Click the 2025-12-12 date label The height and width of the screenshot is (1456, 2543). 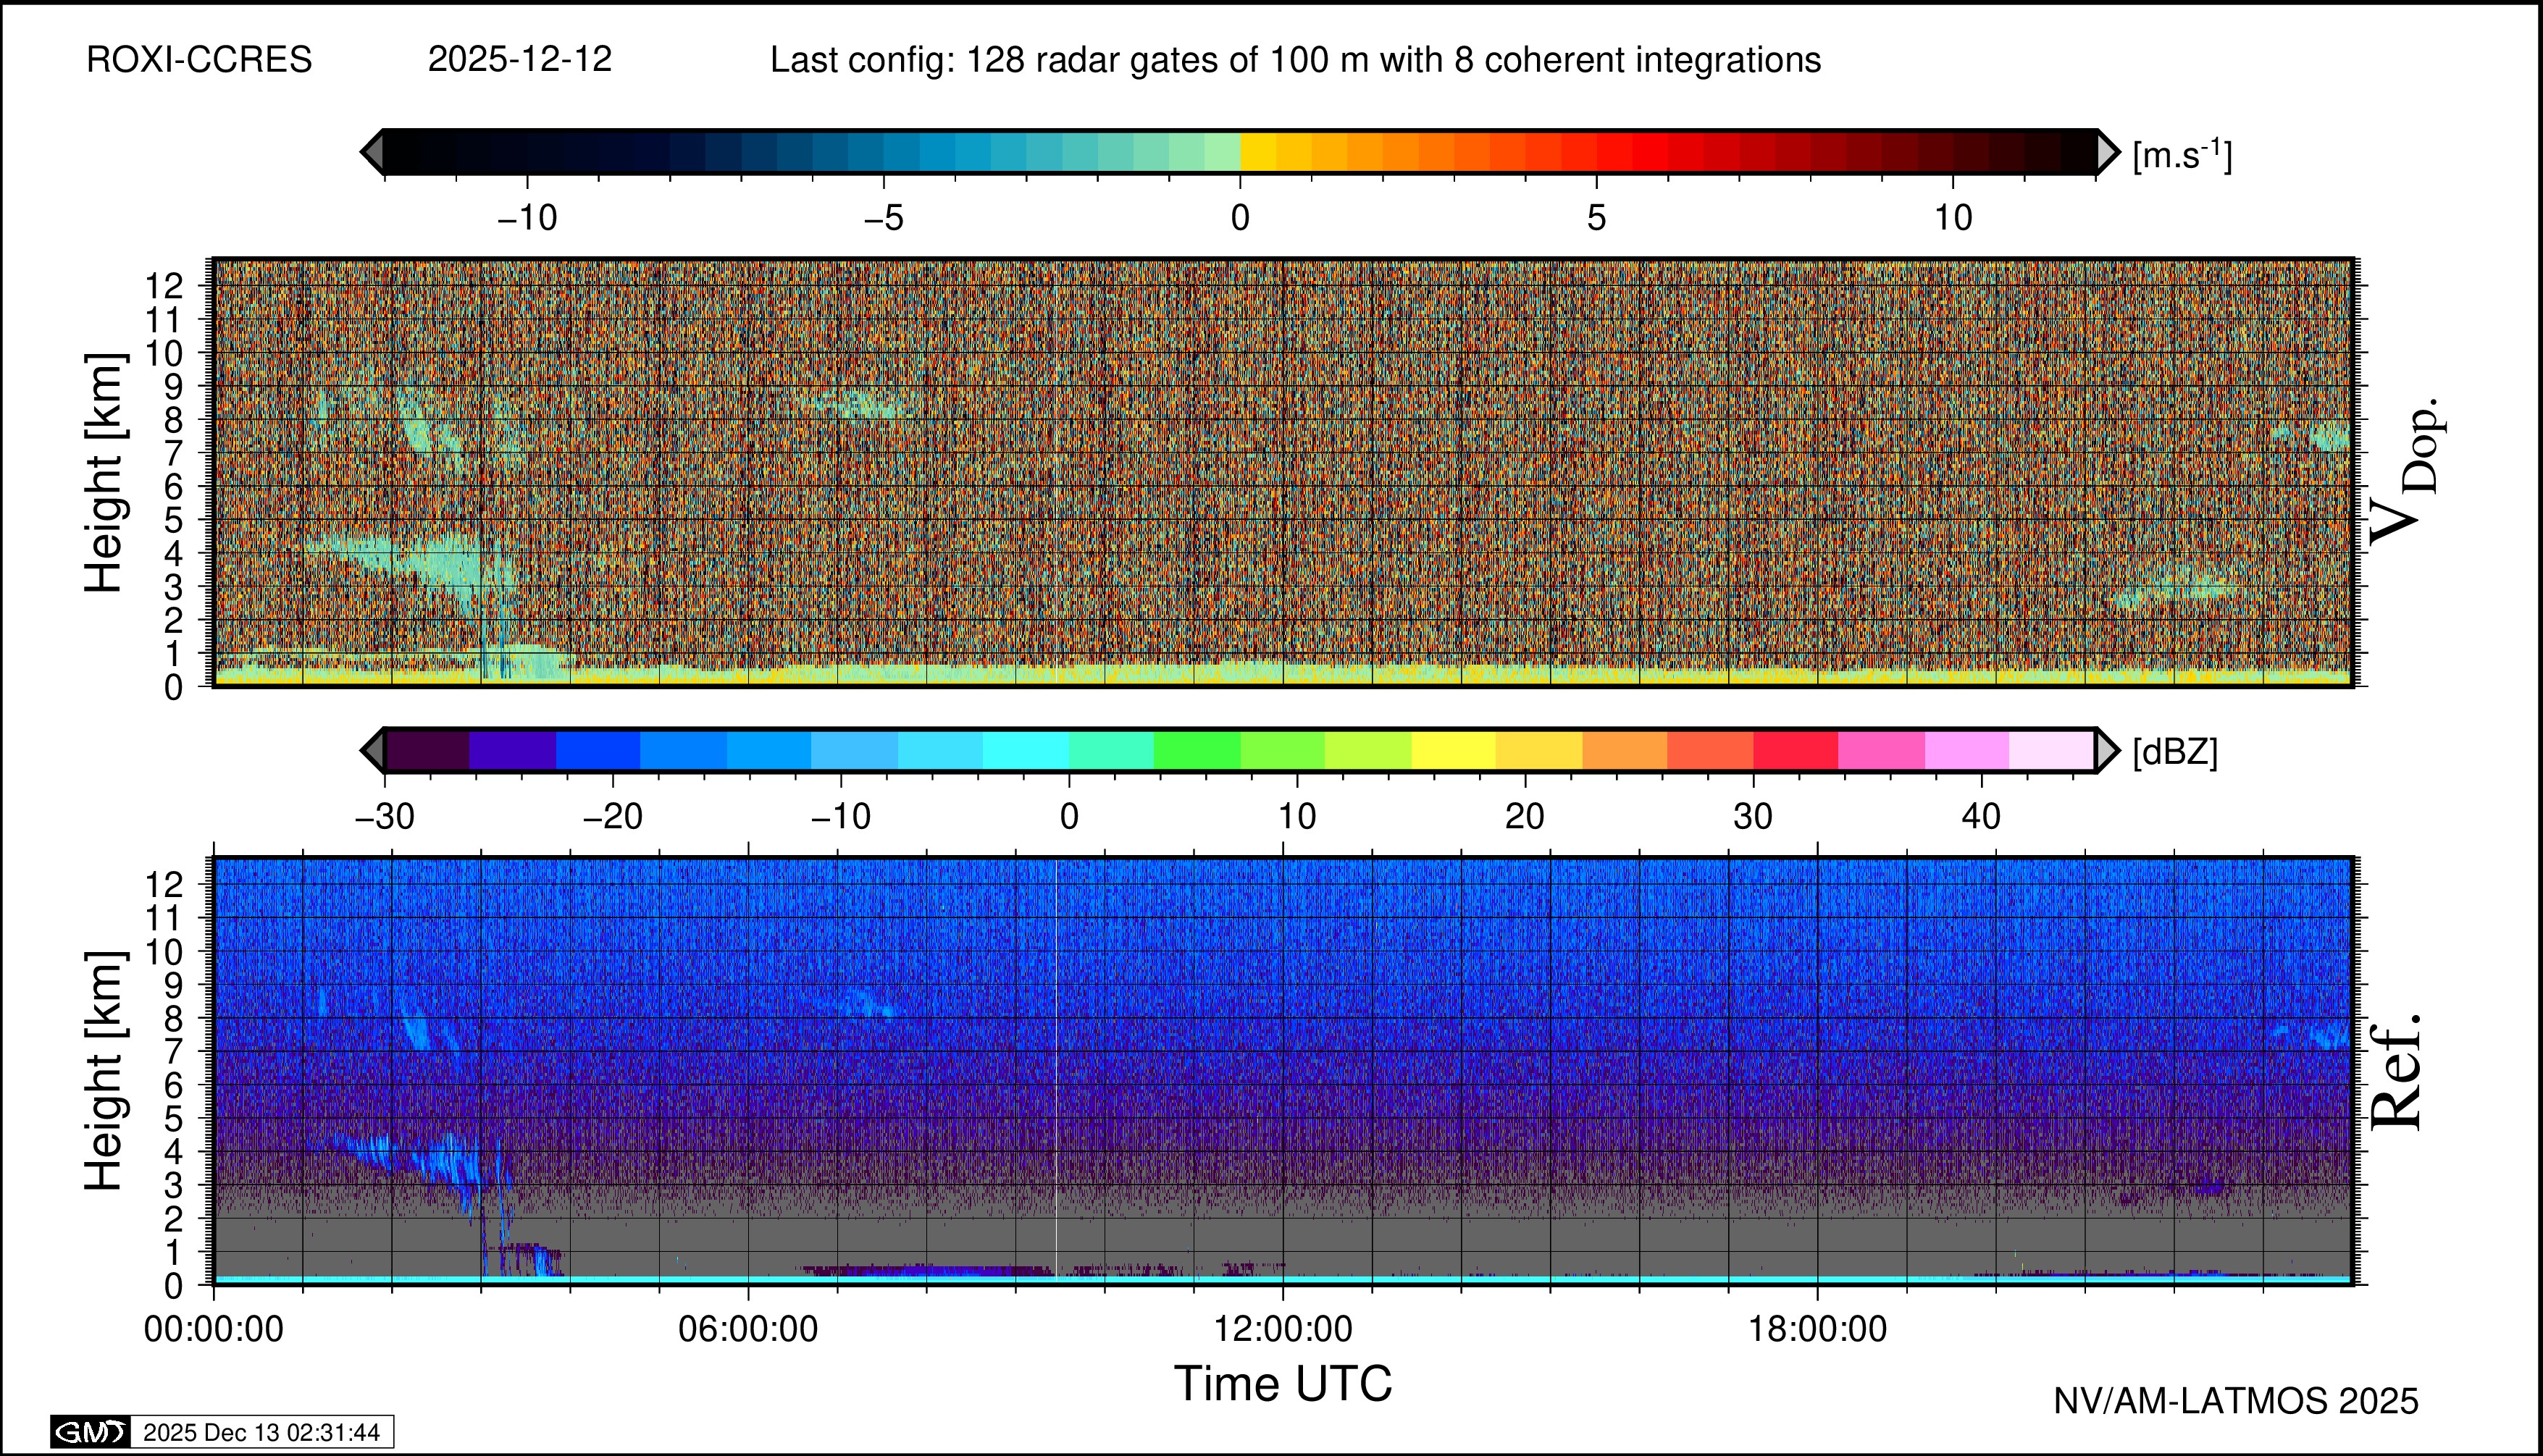coord(519,60)
